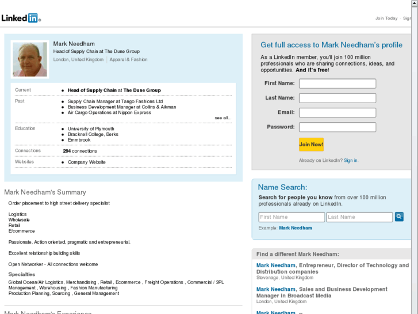Click the First Name search box
The width and height of the screenshot is (418, 314).
[x=292, y=217]
